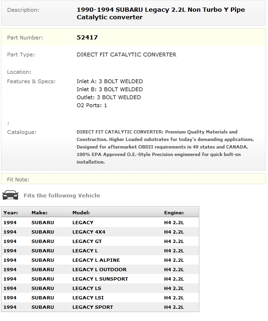Click the Engine column header
Viewport: 268px width, 321px height.
coord(174,213)
